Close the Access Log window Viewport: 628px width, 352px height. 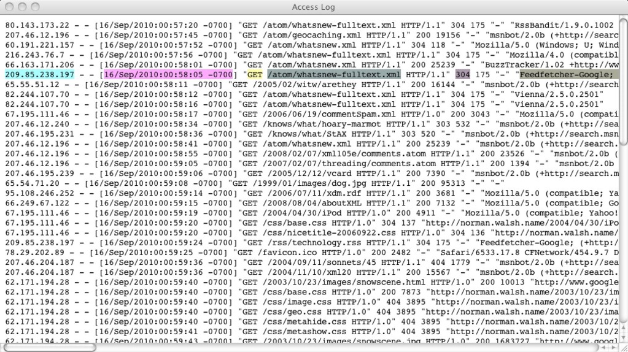point(9,7)
